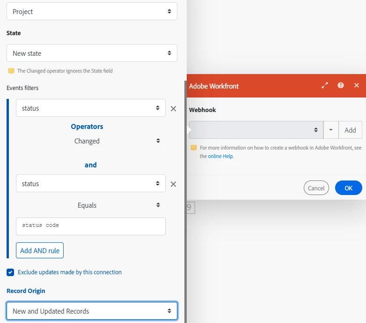The height and width of the screenshot is (323, 366).
Task: Click the Operators heading
Action: pos(87,127)
